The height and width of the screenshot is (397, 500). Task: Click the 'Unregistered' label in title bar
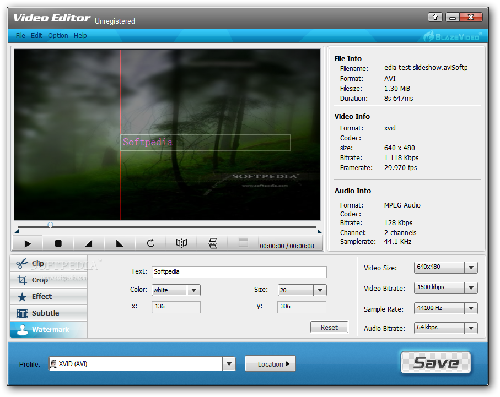pyautogui.click(x=115, y=21)
